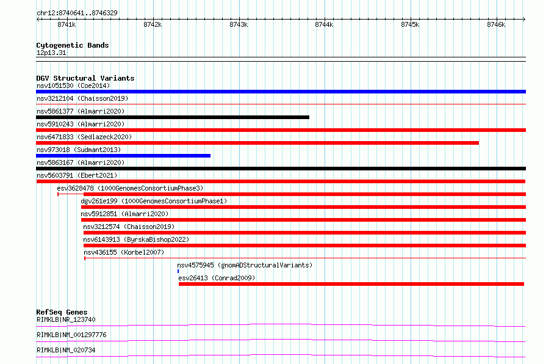Click the small blue nsv4575945 gnomAD variant marker
The height and width of the screenshot is (364, 543).
178,271
